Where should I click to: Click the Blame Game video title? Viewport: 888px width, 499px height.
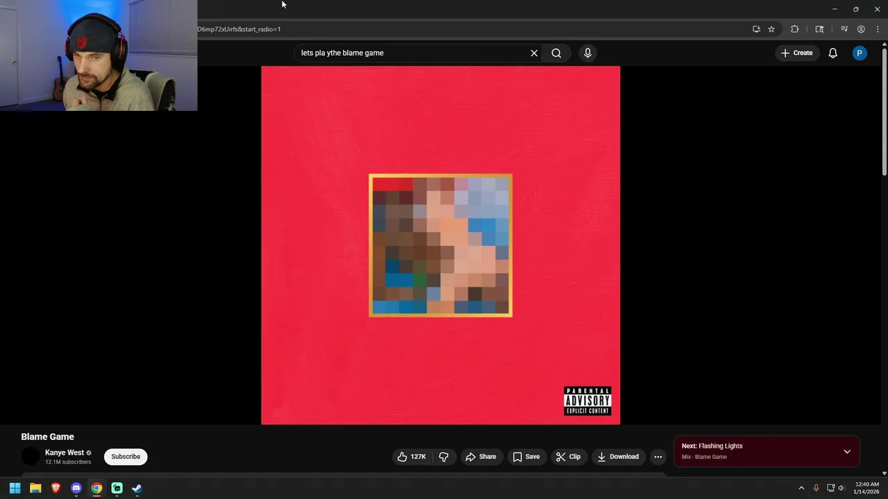point(47,437)
